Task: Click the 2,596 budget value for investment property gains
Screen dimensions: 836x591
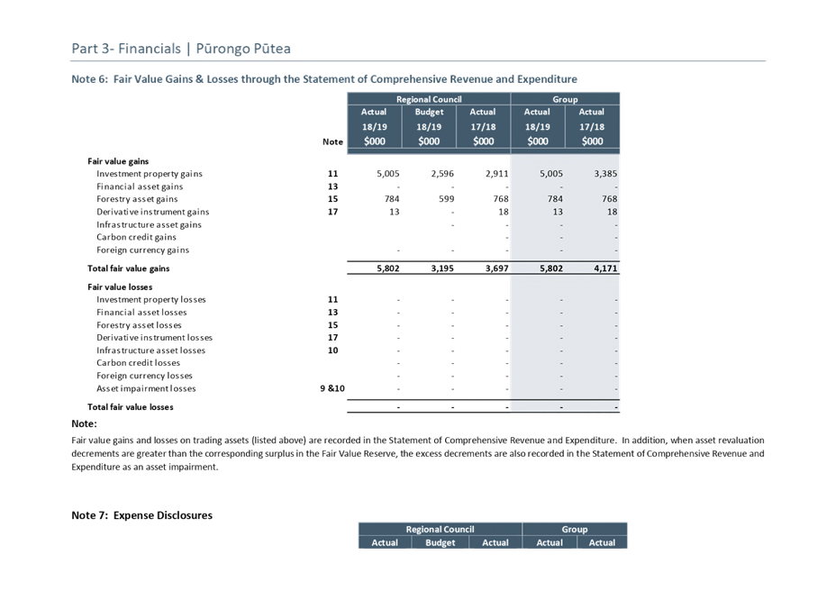Action: (442, 174)
